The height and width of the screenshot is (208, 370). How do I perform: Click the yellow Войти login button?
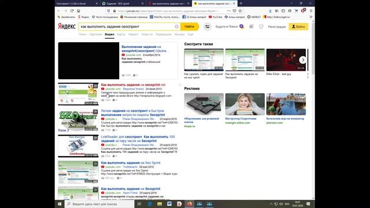tap(298, 27)
